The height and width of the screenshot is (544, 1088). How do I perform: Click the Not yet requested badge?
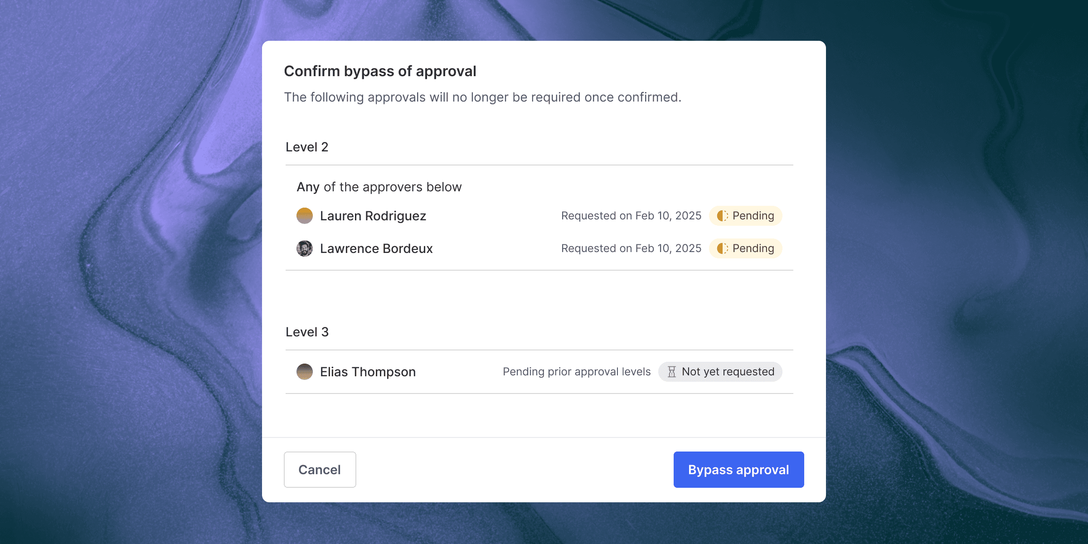click(x=720, y=372)
